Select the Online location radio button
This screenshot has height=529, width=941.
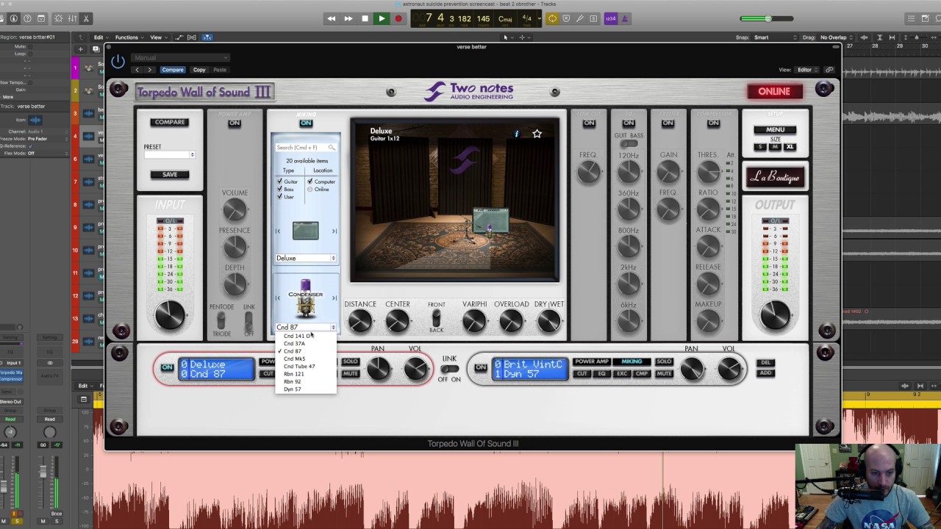(310, 190)
